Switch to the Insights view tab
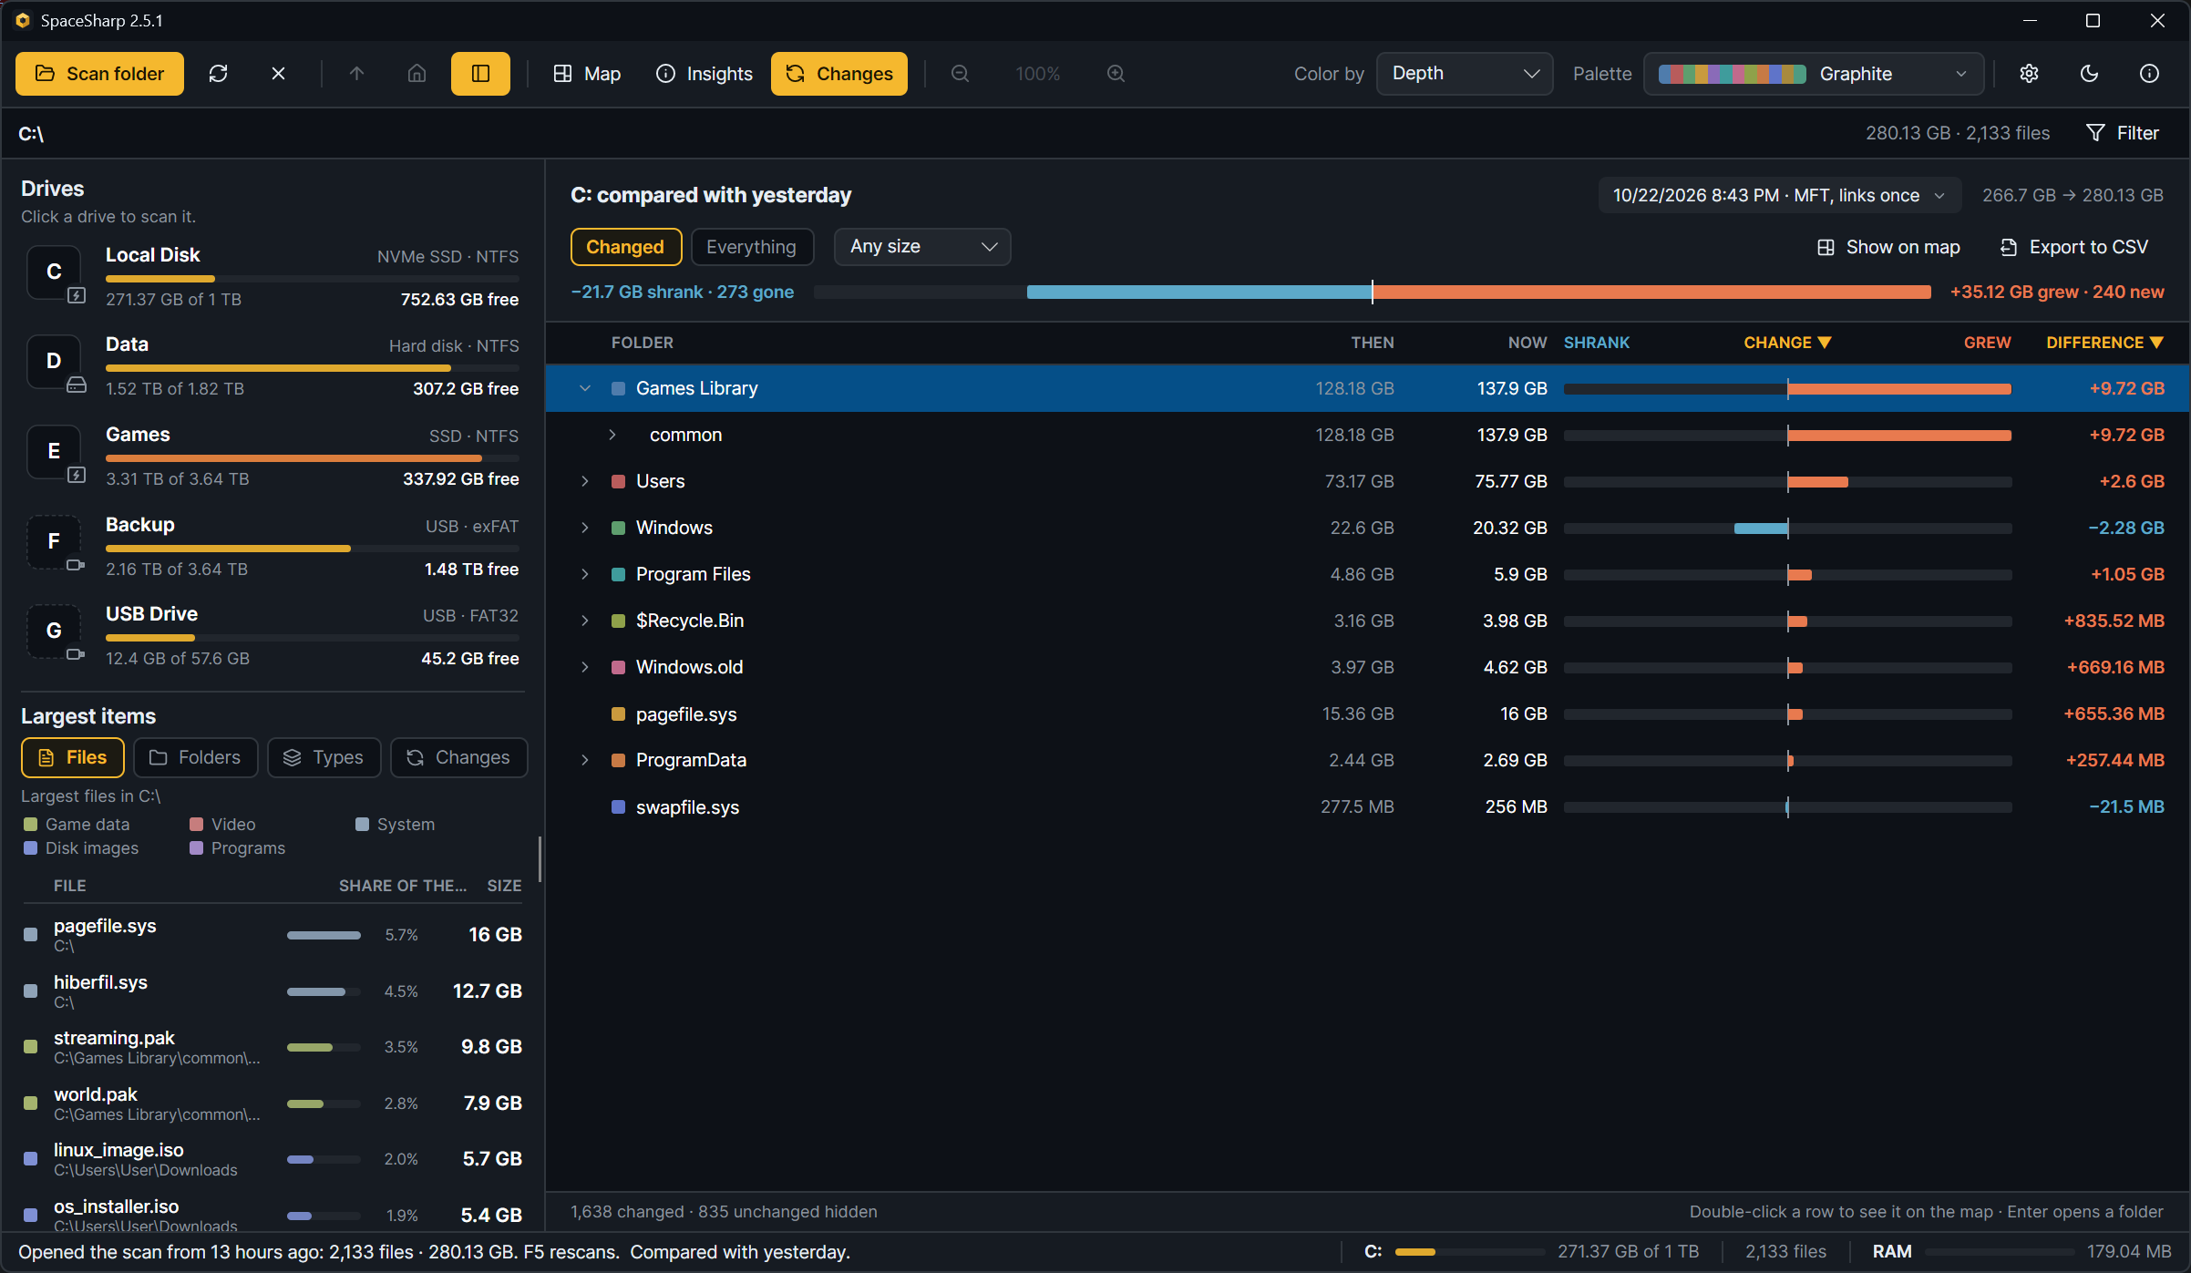The height and width of the screenshot is (1273, 2191). pyautogui.click(x=705, y=74)
